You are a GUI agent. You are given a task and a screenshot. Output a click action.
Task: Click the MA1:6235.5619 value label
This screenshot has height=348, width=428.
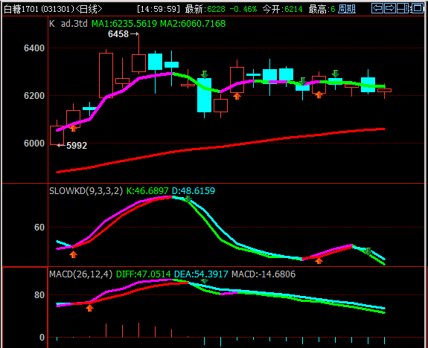coord(124,24)
